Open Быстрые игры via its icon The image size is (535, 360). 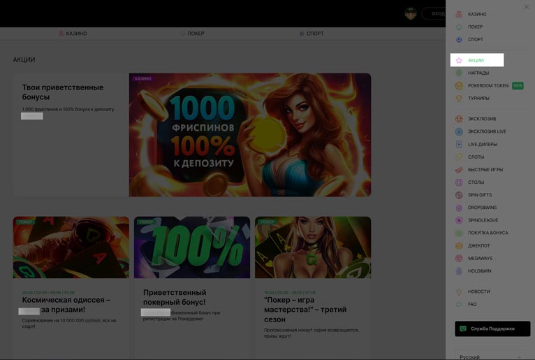click(459, 170)
